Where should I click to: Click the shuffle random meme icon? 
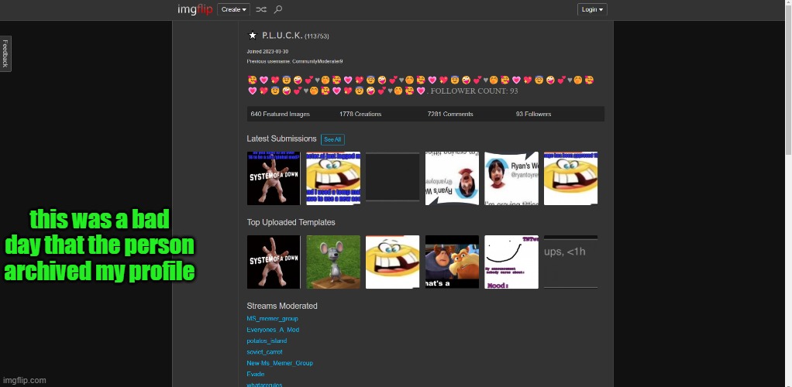click(x=260, y=9)
